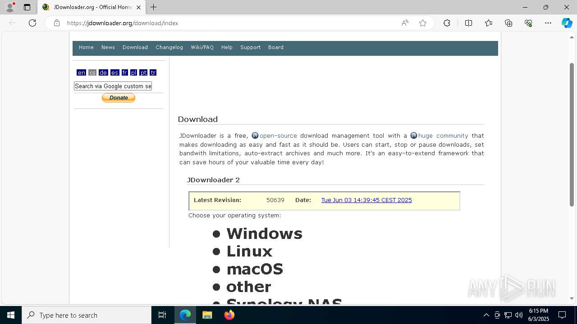Show hidden system tray icons

[x=486, y=315]
